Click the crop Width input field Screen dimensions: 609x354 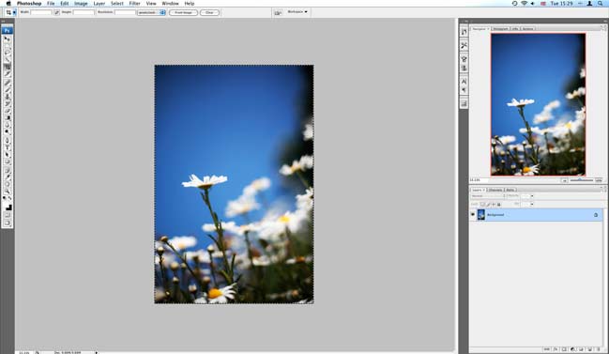[x=41, y=12]
